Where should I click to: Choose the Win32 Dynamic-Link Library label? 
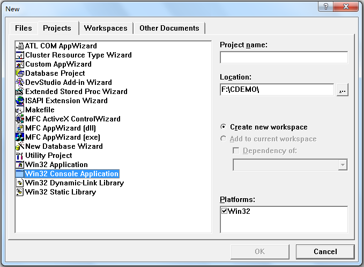(75, 183)
